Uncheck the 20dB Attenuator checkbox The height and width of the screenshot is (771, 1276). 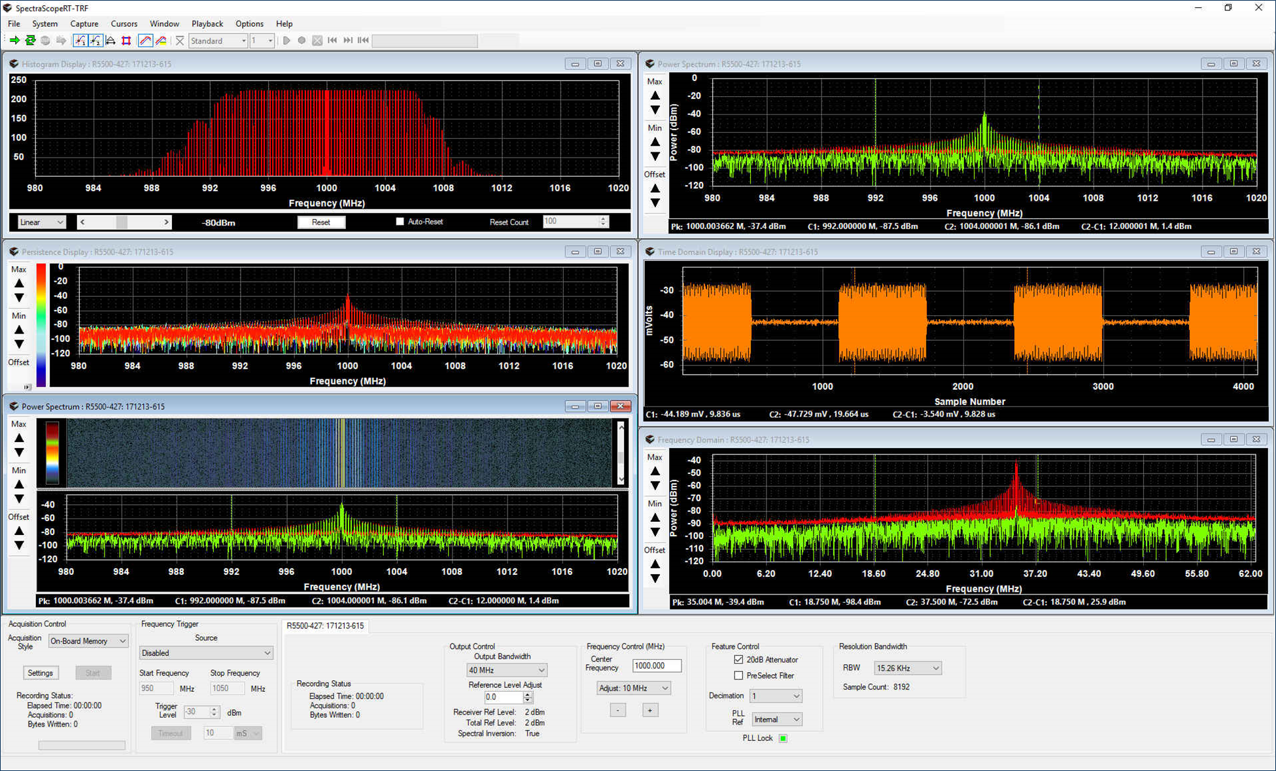click(738, 659)
